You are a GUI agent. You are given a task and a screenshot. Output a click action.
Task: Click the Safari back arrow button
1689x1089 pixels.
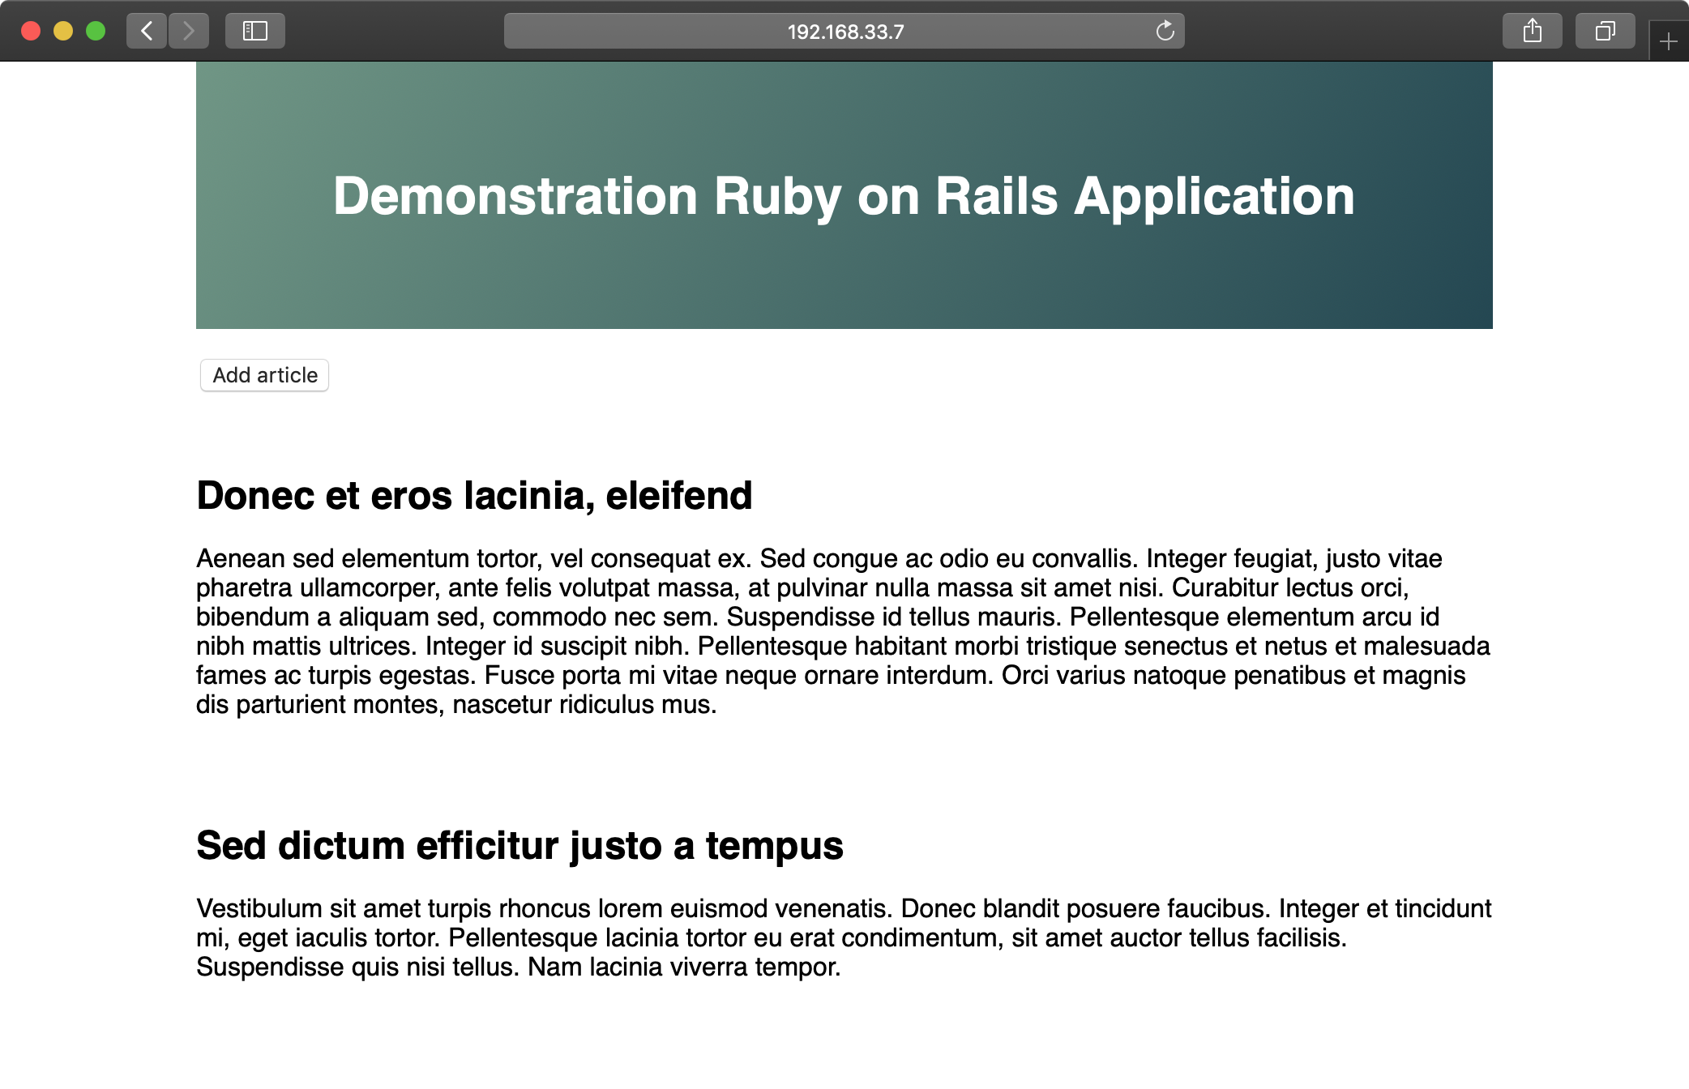tap(147, 31)
